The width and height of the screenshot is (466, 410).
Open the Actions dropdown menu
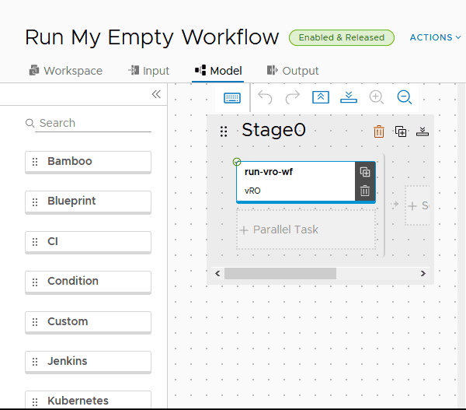tap(435, 37)
